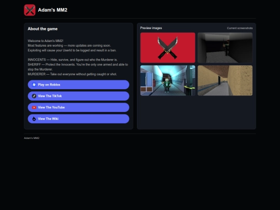Open the View The Wiki button
The height and width of the screenshot is (210, 280).
(78, 119)
